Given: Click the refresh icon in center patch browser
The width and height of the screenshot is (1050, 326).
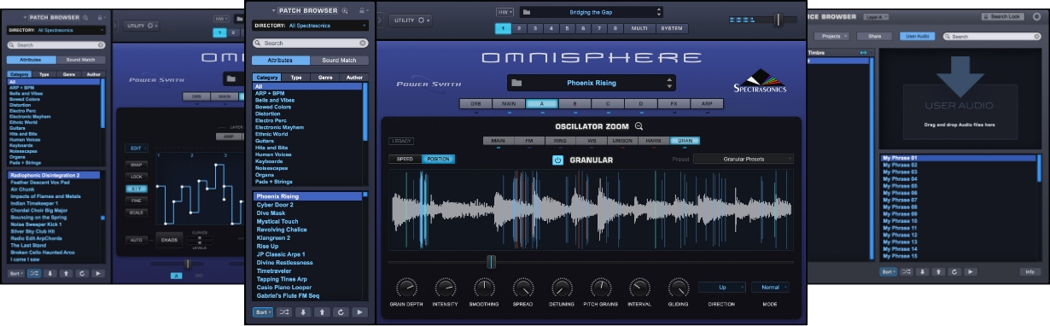Looking at the screenshot, I should click(x=341, y=312).
